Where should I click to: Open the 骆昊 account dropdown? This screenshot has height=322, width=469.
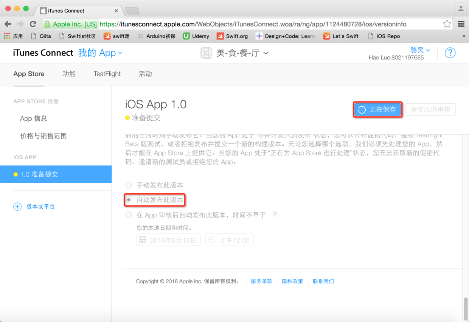click(421, 50)
